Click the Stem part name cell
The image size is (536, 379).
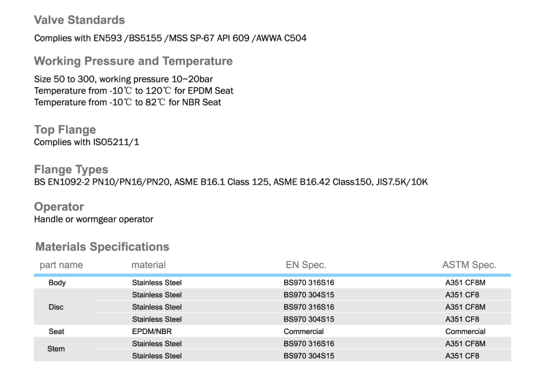[x=56, y=349]
